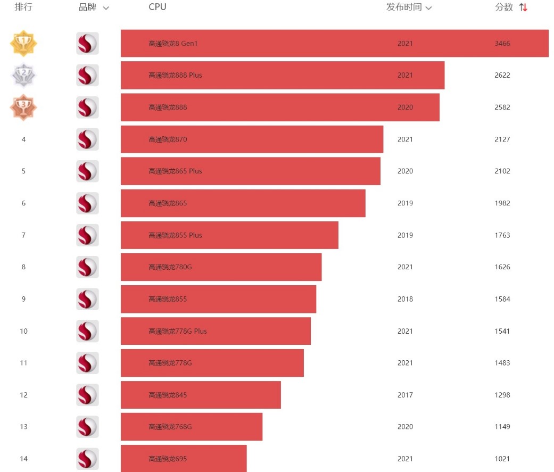Image resolution: width=554 pixels, height=472 pixels.
Task: Click the silver second-place trophy icon
Action: click(23, 75)
